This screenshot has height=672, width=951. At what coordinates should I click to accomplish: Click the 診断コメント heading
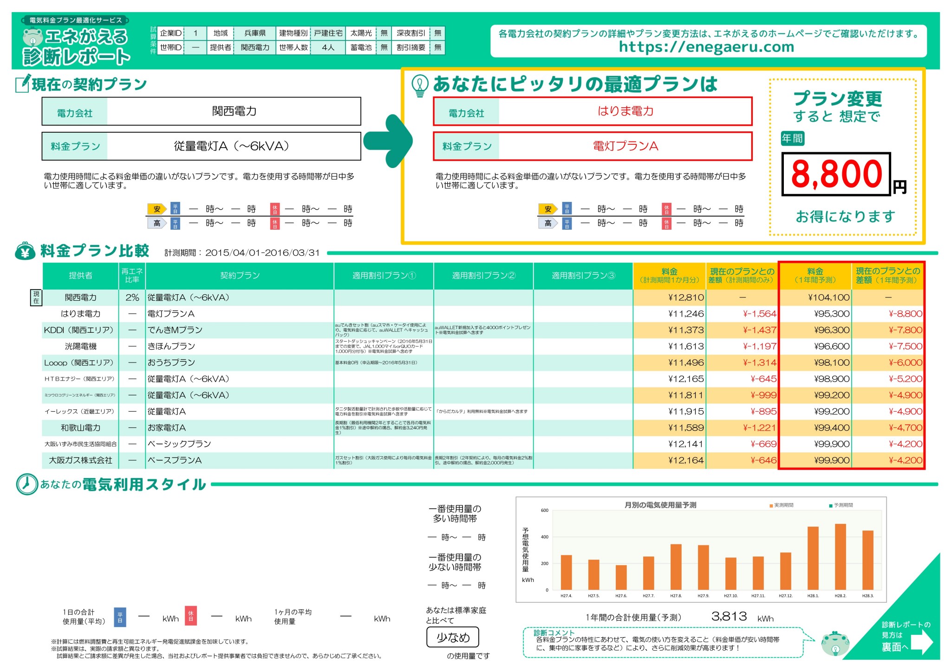pyautogui.click(x=554, y=633)
